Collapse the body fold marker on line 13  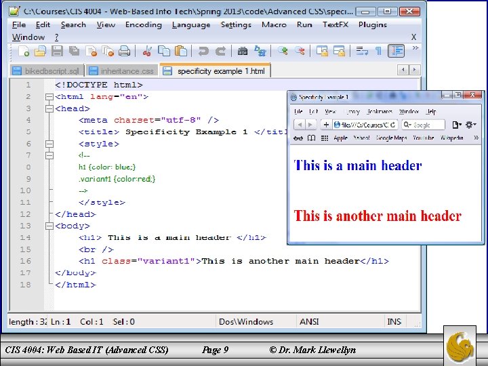(x=49, y=226)
